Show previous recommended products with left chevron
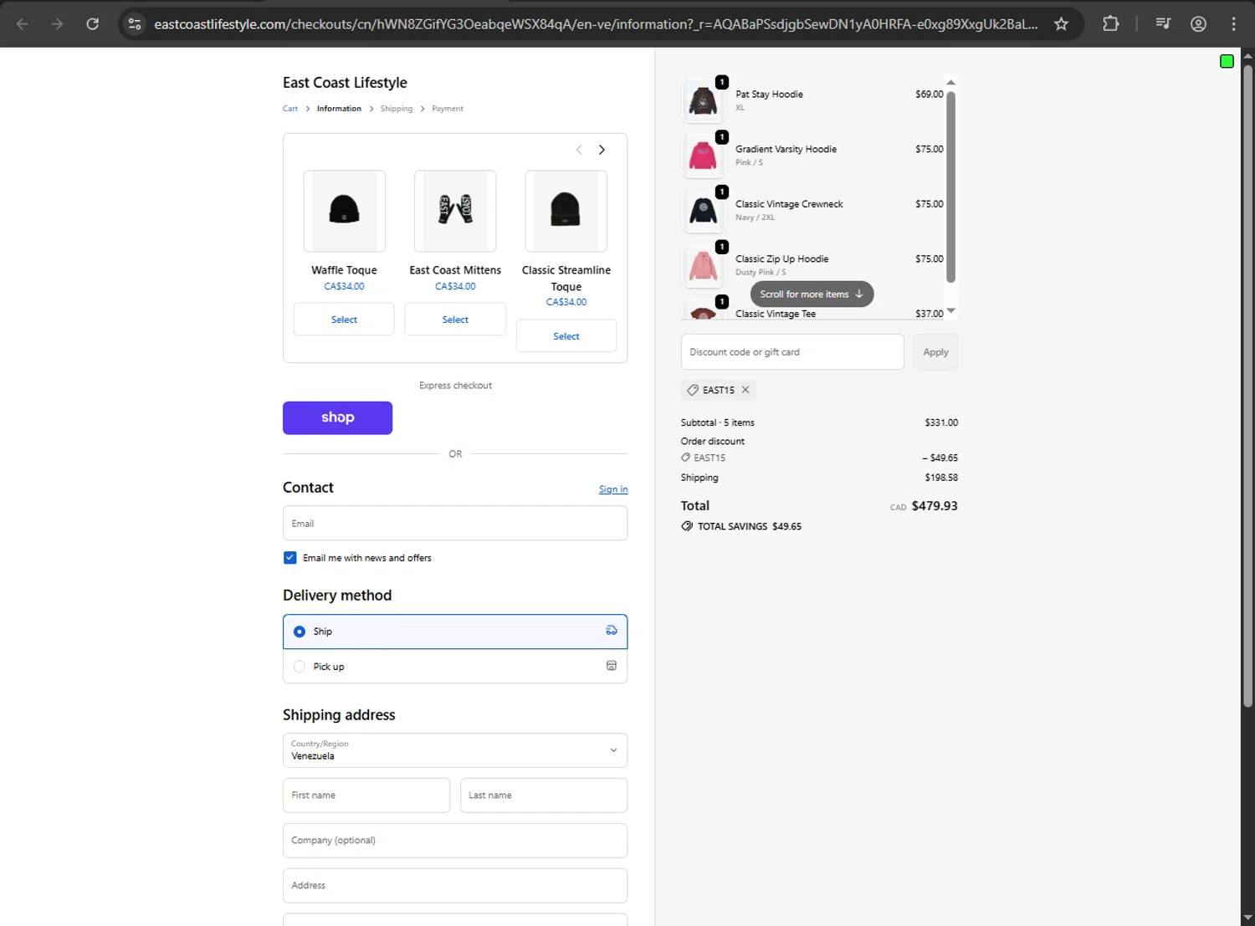1255x926 pixels. click(579, 150)
